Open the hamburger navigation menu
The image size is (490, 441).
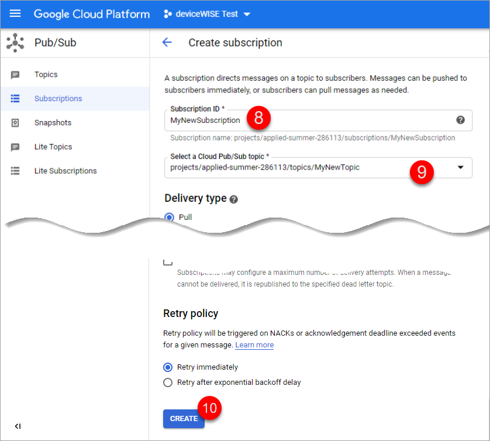click(x=15, y=14)
